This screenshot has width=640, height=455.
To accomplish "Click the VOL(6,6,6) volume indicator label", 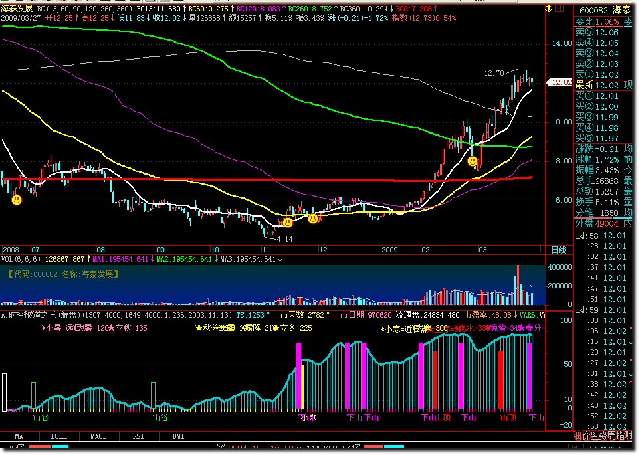I will (x=21, y=259).
